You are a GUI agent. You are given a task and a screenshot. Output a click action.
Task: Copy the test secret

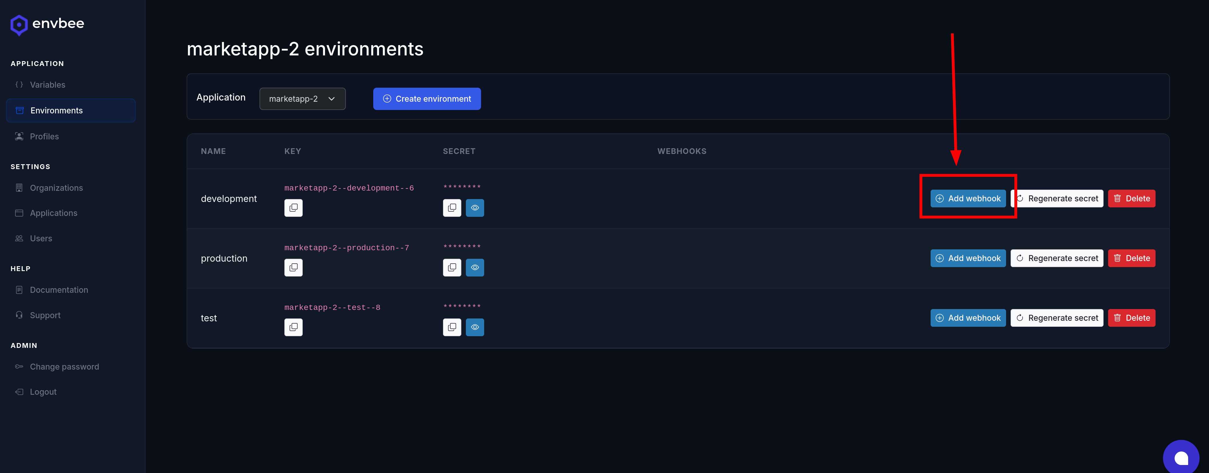click(x=452, y=327)
